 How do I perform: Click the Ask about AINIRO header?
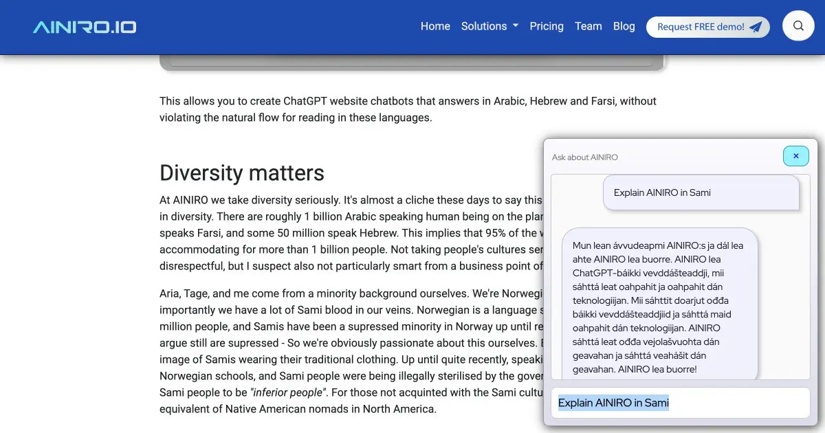585,157
